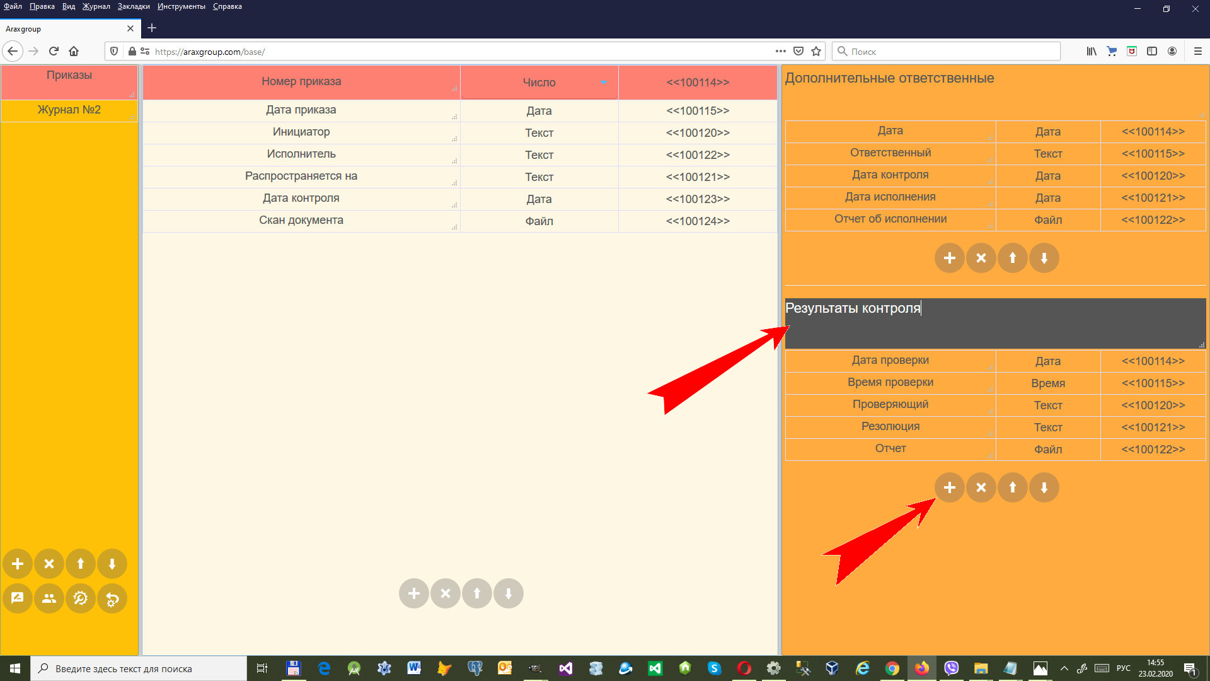This screenshot has height=681, width=1210.
Task: Click the edit comment icon in left sidebar
Action: pyautogui.click(x=18, y=598)
